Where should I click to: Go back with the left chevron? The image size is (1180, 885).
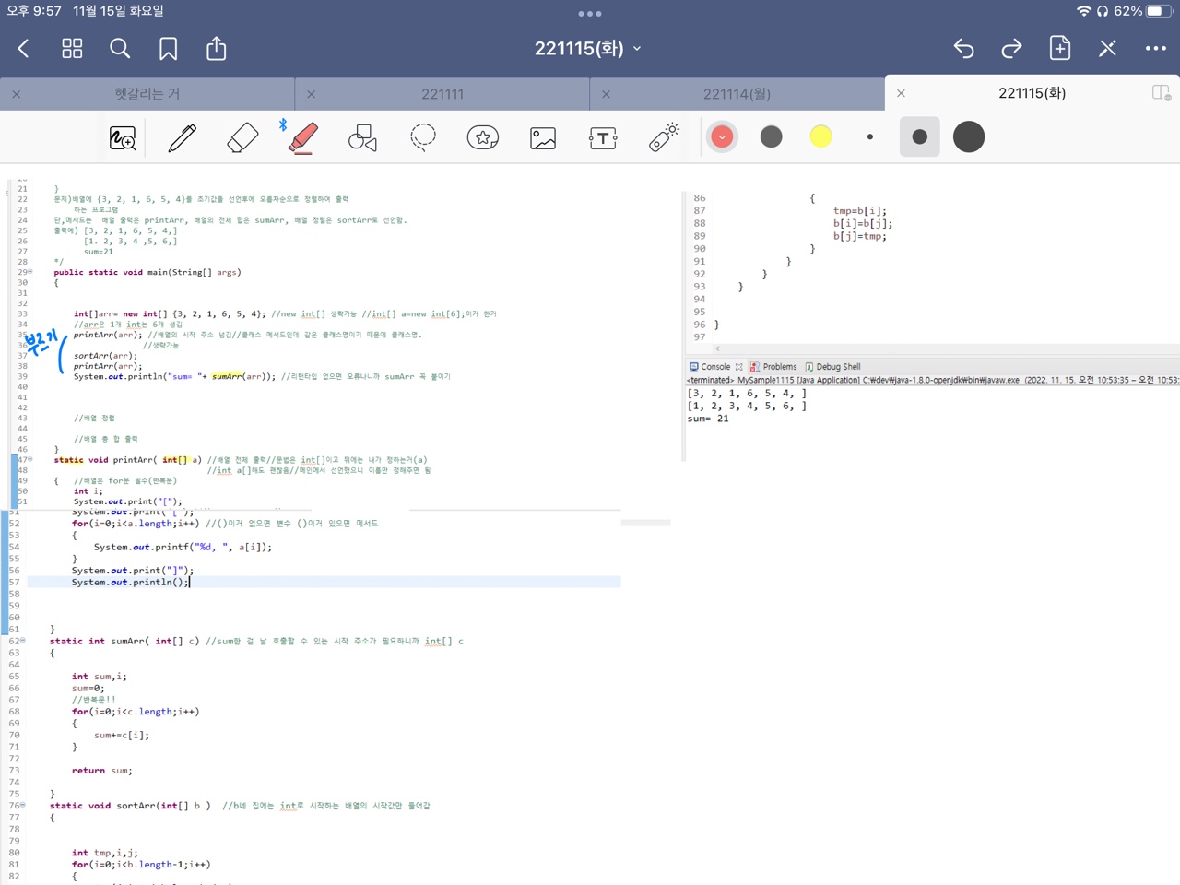[24, 49]
